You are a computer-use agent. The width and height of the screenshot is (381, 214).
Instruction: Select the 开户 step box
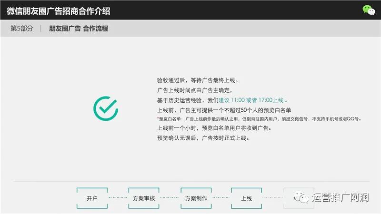pos(92,198)
